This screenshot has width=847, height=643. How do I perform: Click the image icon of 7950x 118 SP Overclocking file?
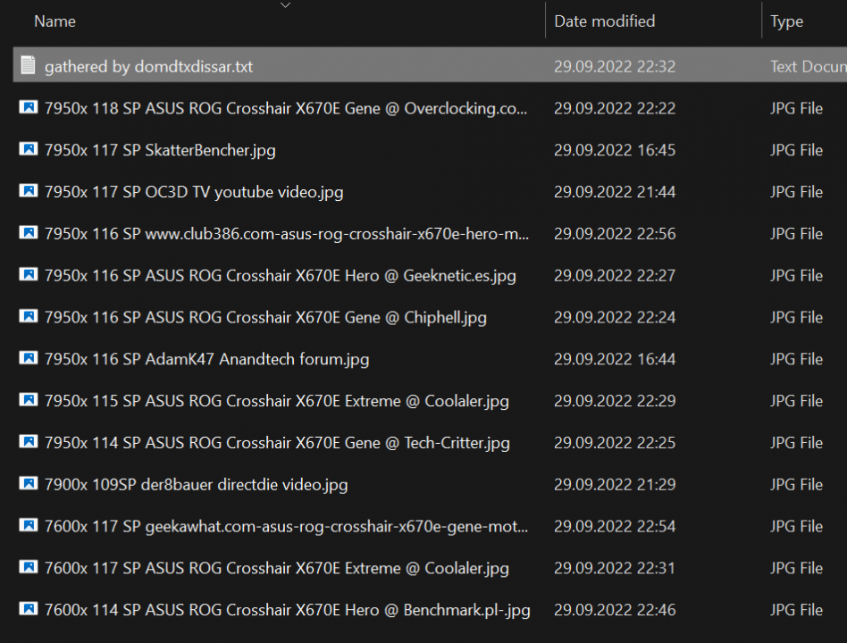[x=28, y=107]
